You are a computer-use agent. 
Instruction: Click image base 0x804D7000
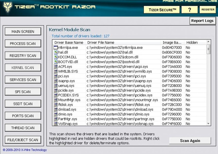click(x=172, y=48)
